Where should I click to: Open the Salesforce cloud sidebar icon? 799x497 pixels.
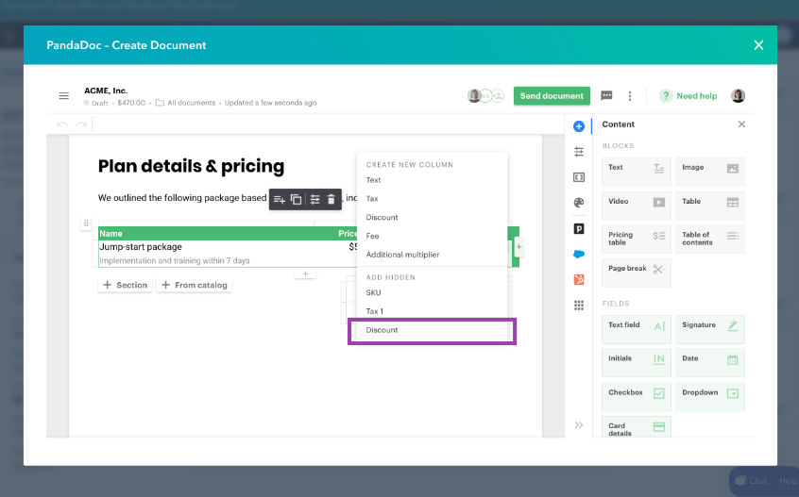coord(579,254)
